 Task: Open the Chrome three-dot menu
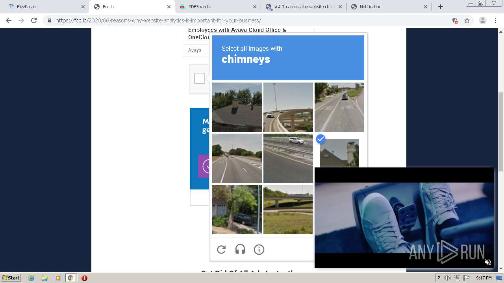pos(495,20)
